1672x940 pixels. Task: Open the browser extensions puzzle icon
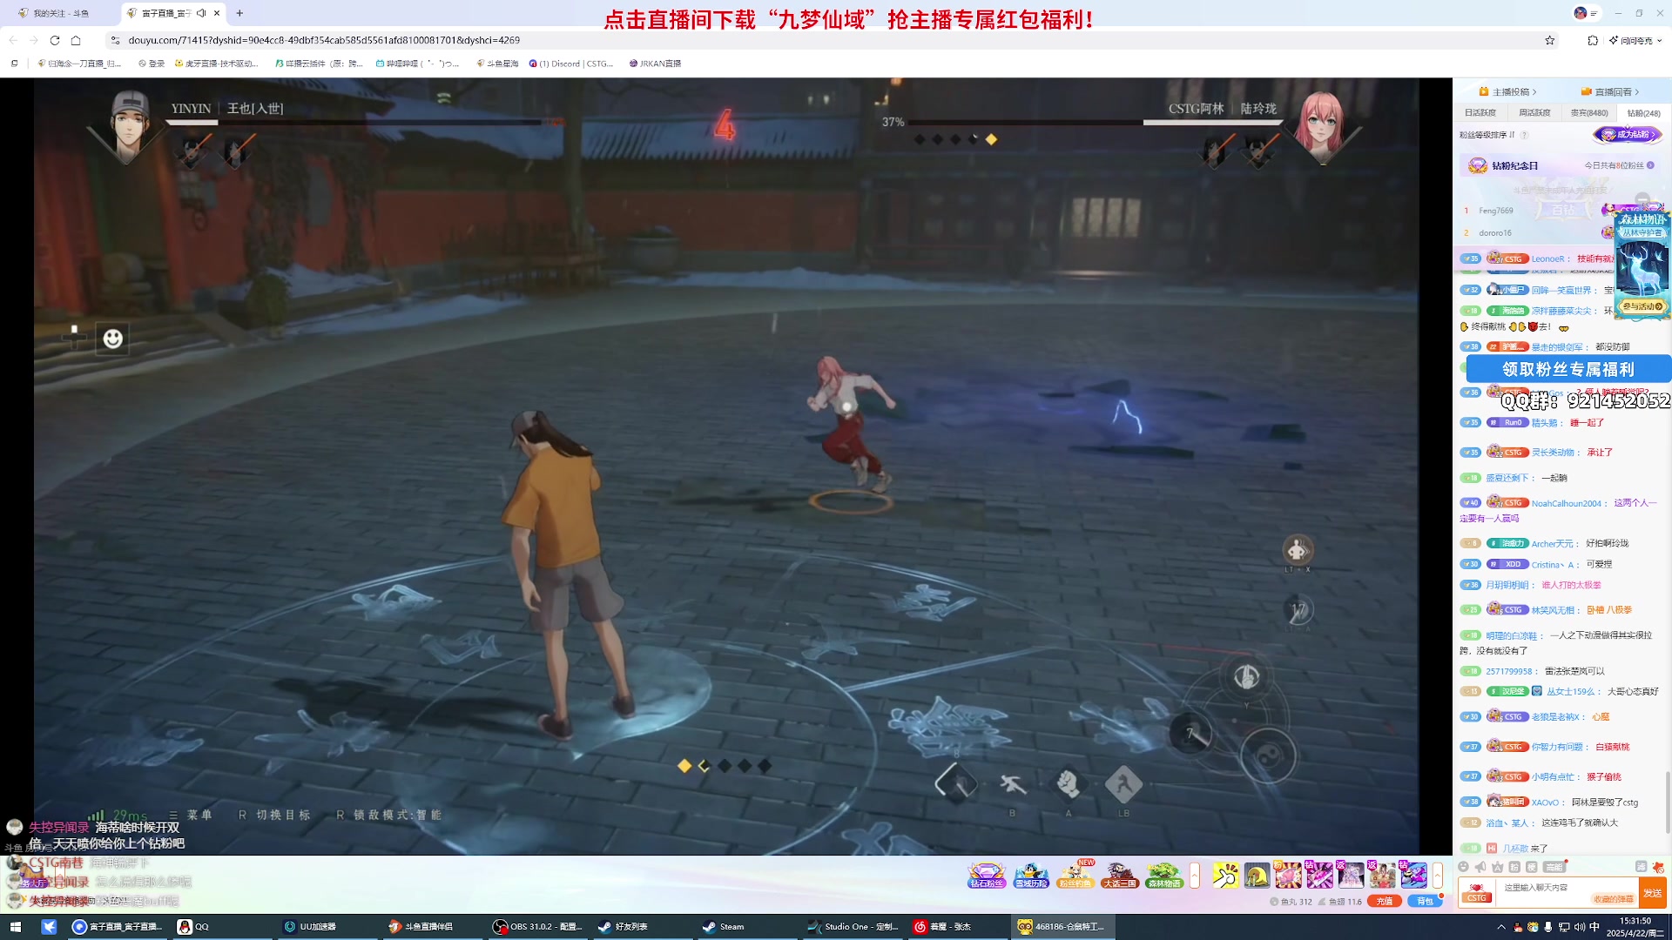point(1593,40)
